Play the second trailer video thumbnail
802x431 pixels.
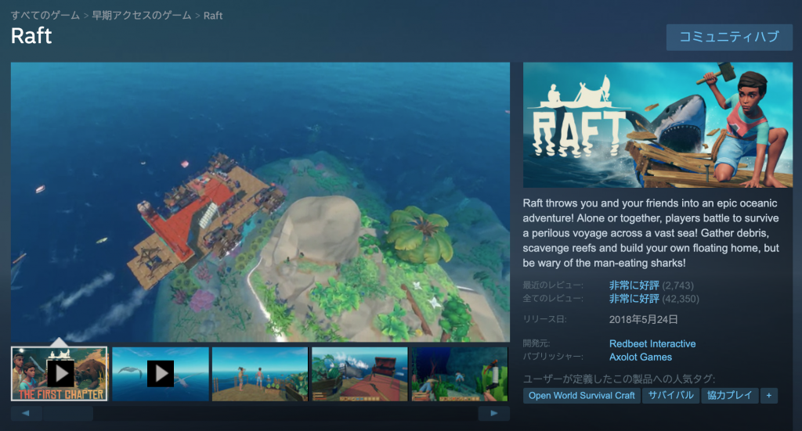coord(160,374)
